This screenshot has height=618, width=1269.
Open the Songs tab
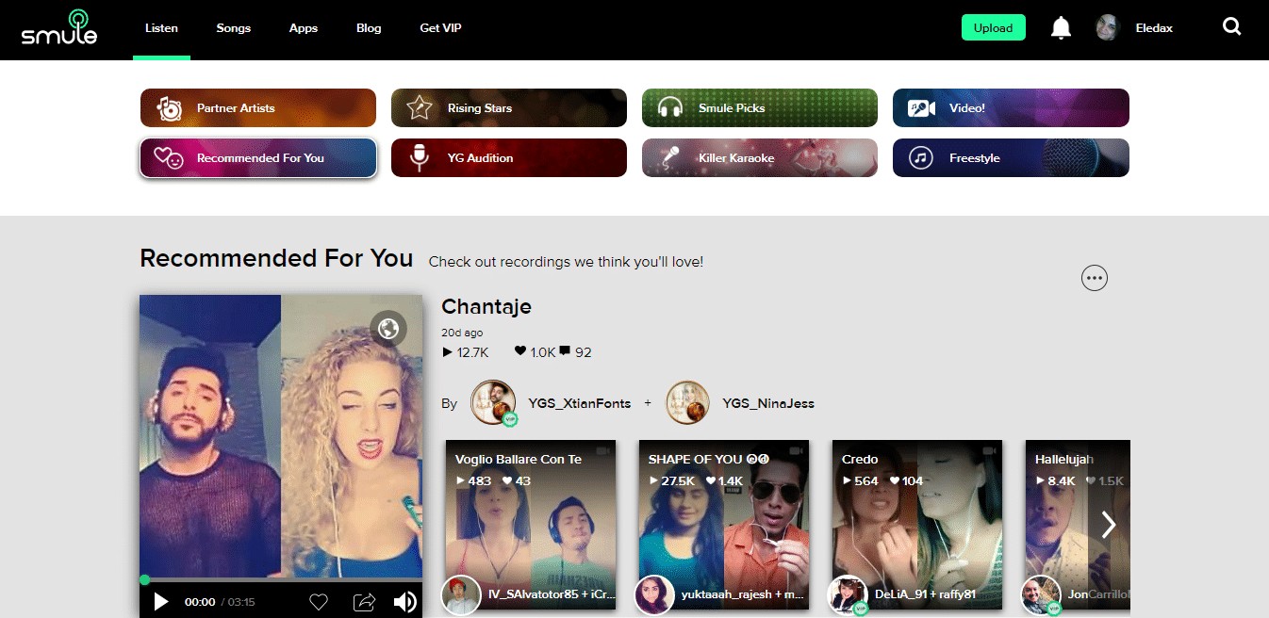233,28
